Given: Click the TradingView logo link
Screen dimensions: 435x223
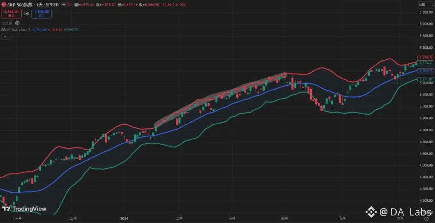Looking at the screenshot, I should click(x=24, y=209).
